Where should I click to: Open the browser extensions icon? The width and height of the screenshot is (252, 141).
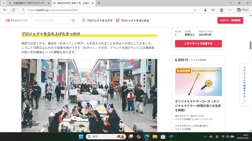click(205, 10)
